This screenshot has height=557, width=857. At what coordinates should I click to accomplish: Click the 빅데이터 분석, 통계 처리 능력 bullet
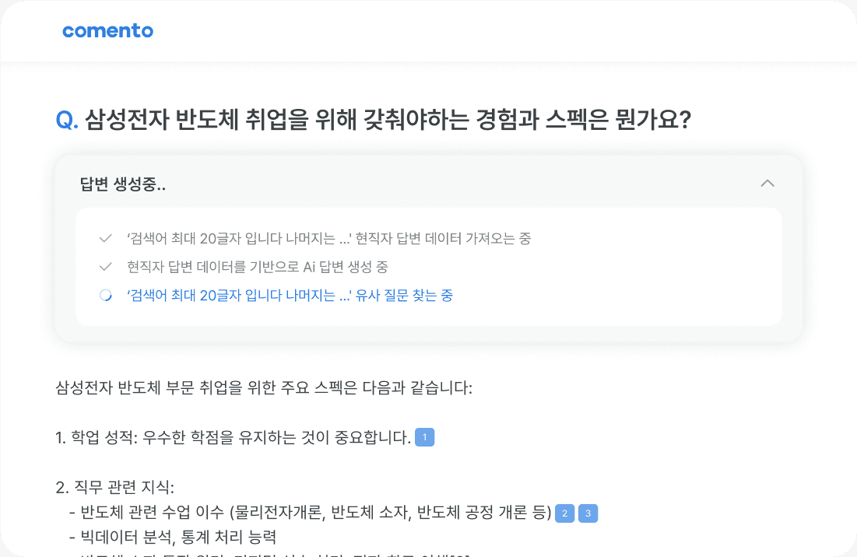[172, 538]
